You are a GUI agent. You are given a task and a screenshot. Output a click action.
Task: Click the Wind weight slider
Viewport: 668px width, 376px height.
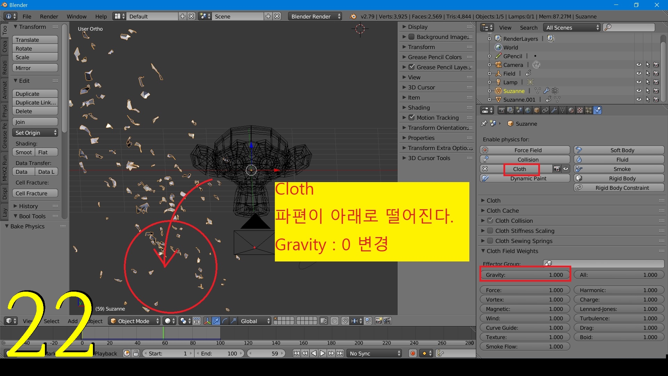pos(525,318)
